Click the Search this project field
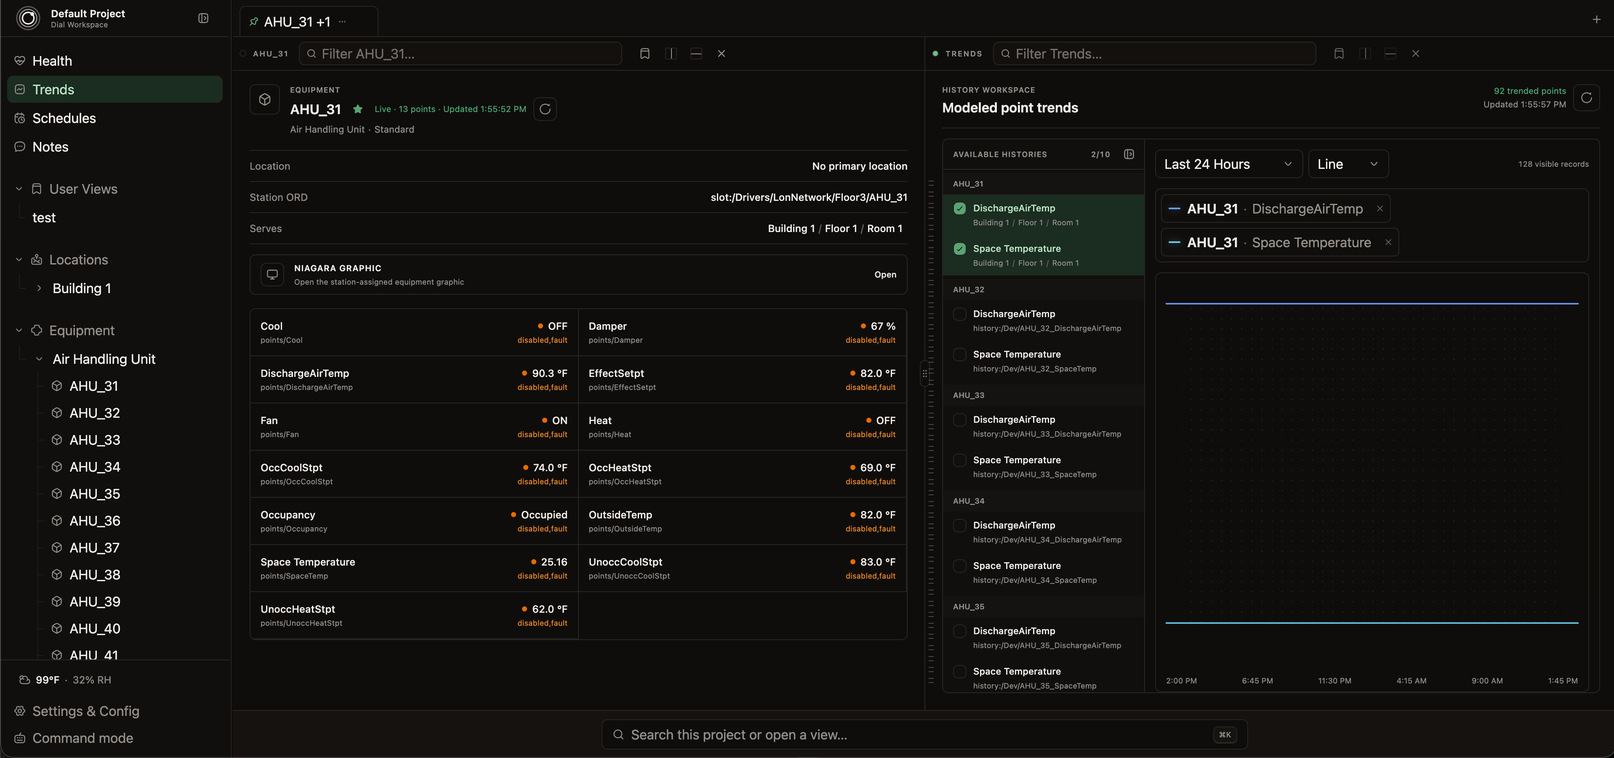This screenshot has width=1614, height=758. (924, 735)
